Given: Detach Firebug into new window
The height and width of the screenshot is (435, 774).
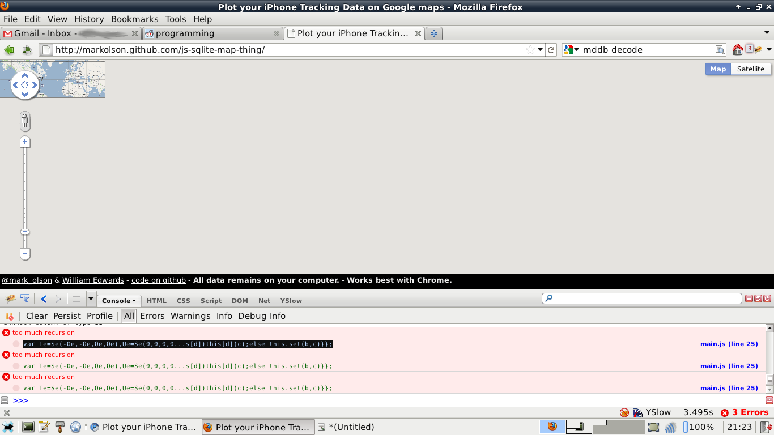Looking at the screenshot, I should pos(758,298).
